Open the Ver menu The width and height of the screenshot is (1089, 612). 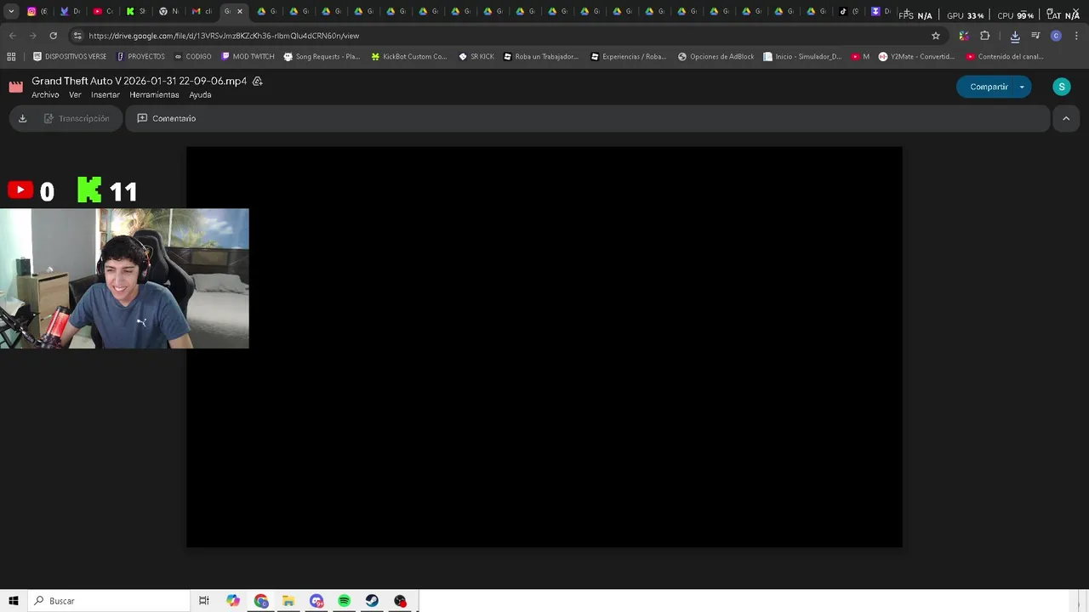coord(75,95)
